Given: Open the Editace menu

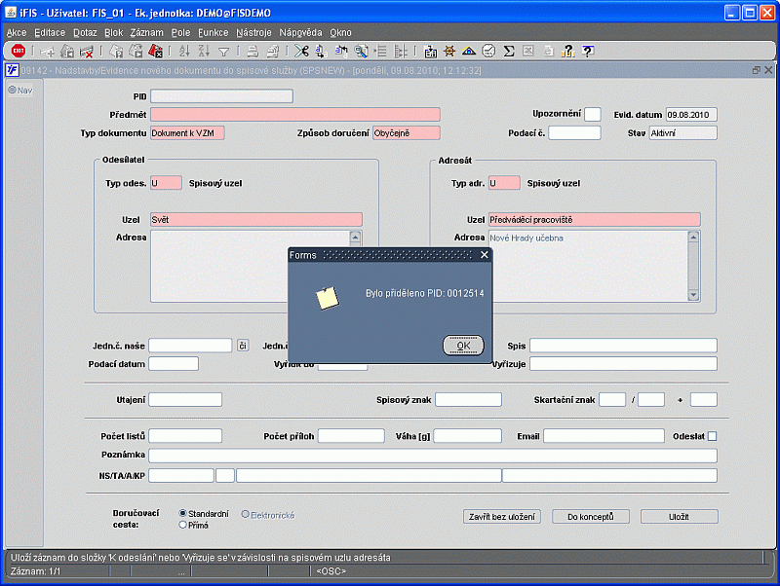Looking at the screenshot, I should click(50, 33).
